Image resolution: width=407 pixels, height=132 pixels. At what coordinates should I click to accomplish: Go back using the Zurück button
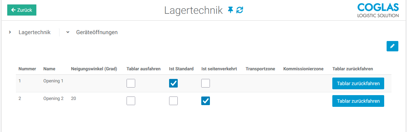(21, 10)
